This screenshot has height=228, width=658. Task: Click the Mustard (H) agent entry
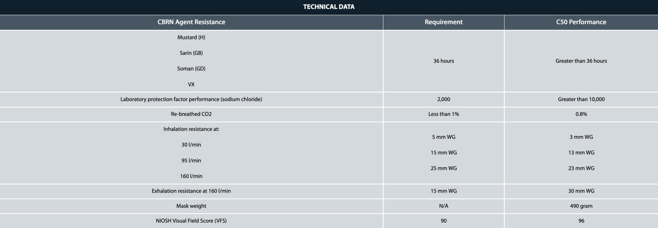click(191, 37)
